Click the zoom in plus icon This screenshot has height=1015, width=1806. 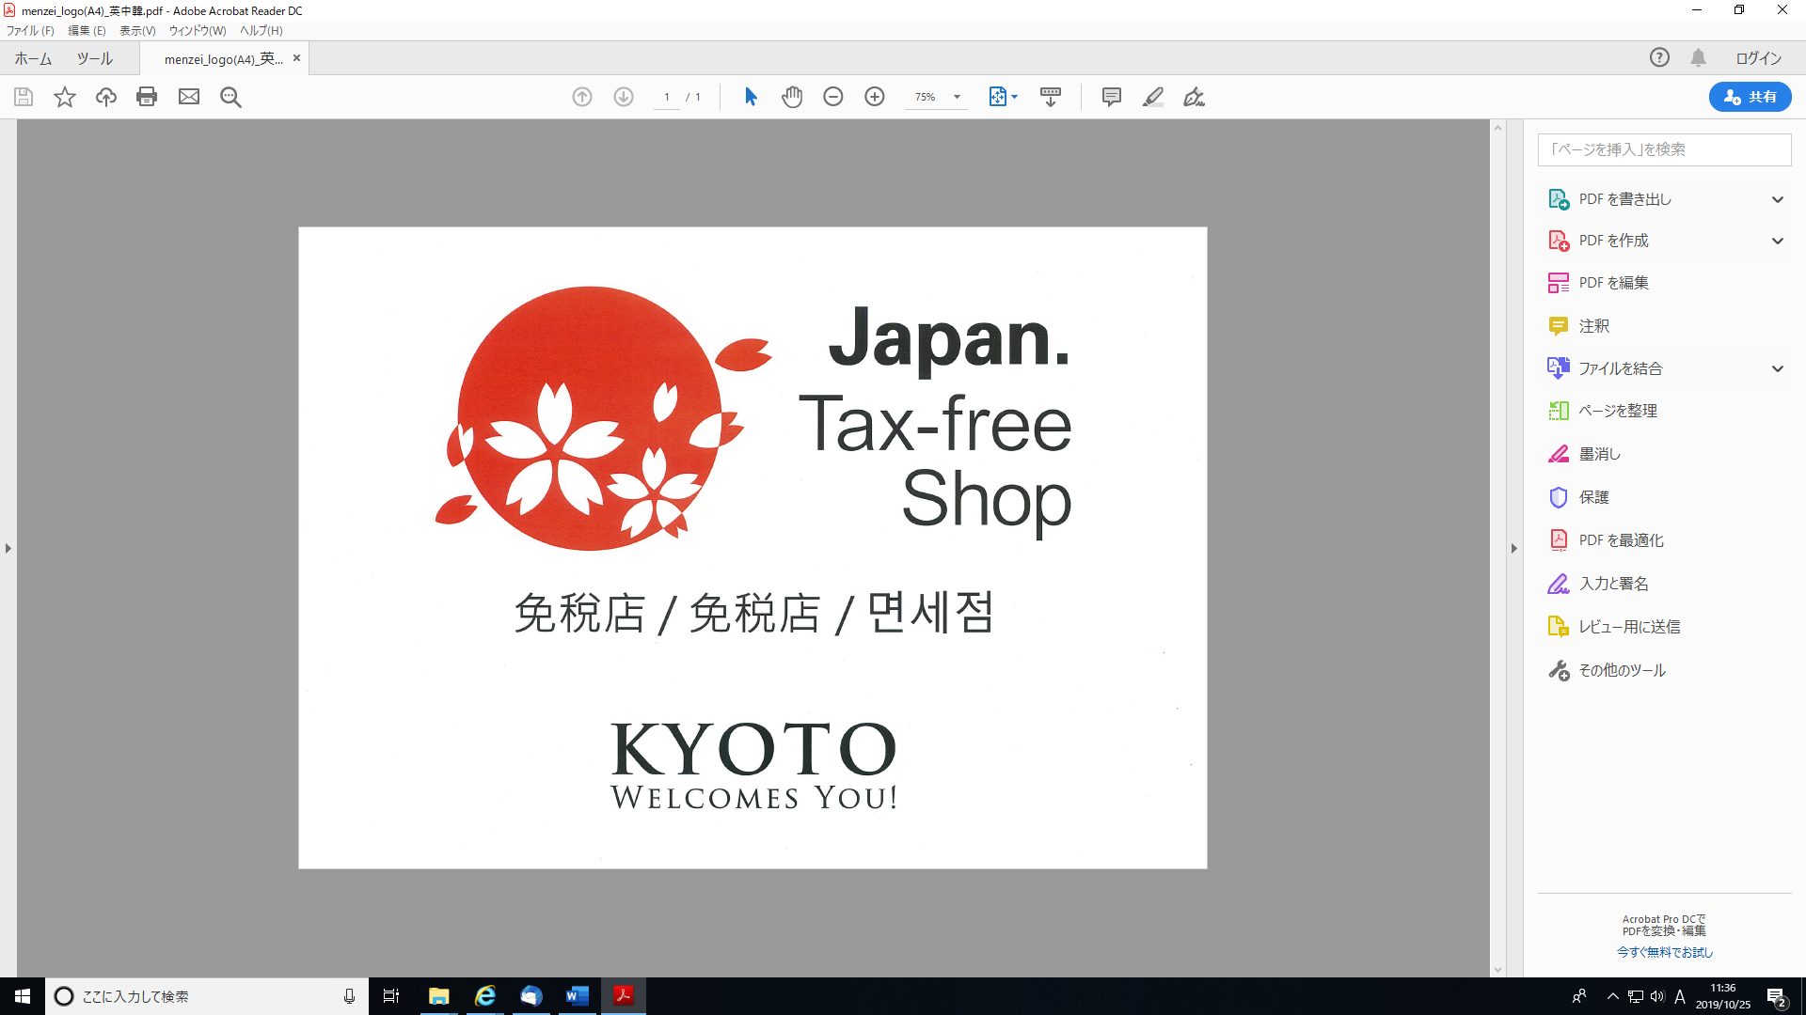pos(875,97)
